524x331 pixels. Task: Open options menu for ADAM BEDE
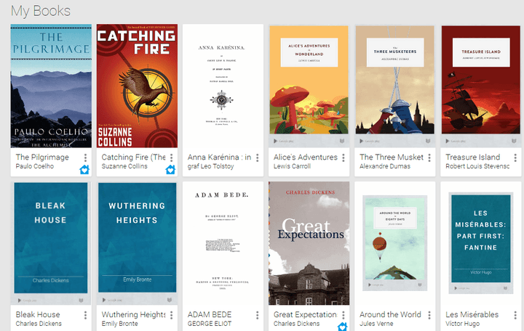pyautogui.click(x=258, y=315)
